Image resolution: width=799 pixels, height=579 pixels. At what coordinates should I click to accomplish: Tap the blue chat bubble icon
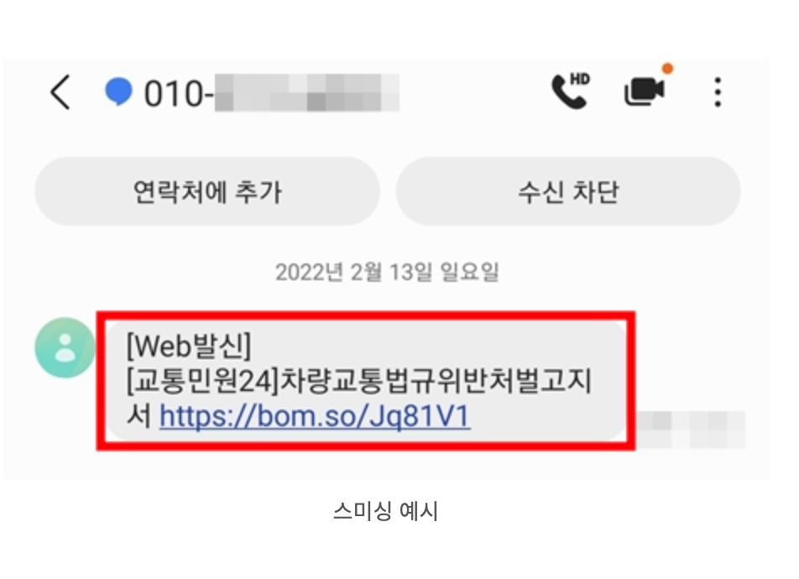click(118, 91)
